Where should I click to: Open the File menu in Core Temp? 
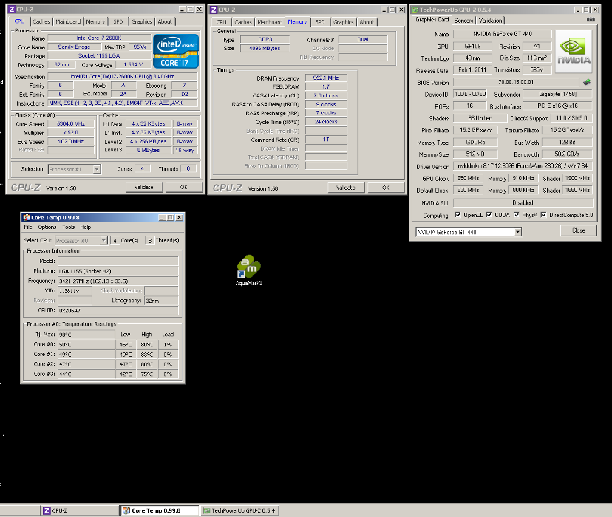[28, 227]
